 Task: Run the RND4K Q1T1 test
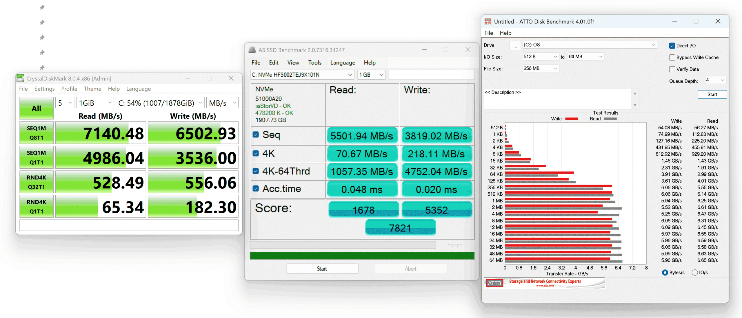pyautogui.click(x=37, y=207)
